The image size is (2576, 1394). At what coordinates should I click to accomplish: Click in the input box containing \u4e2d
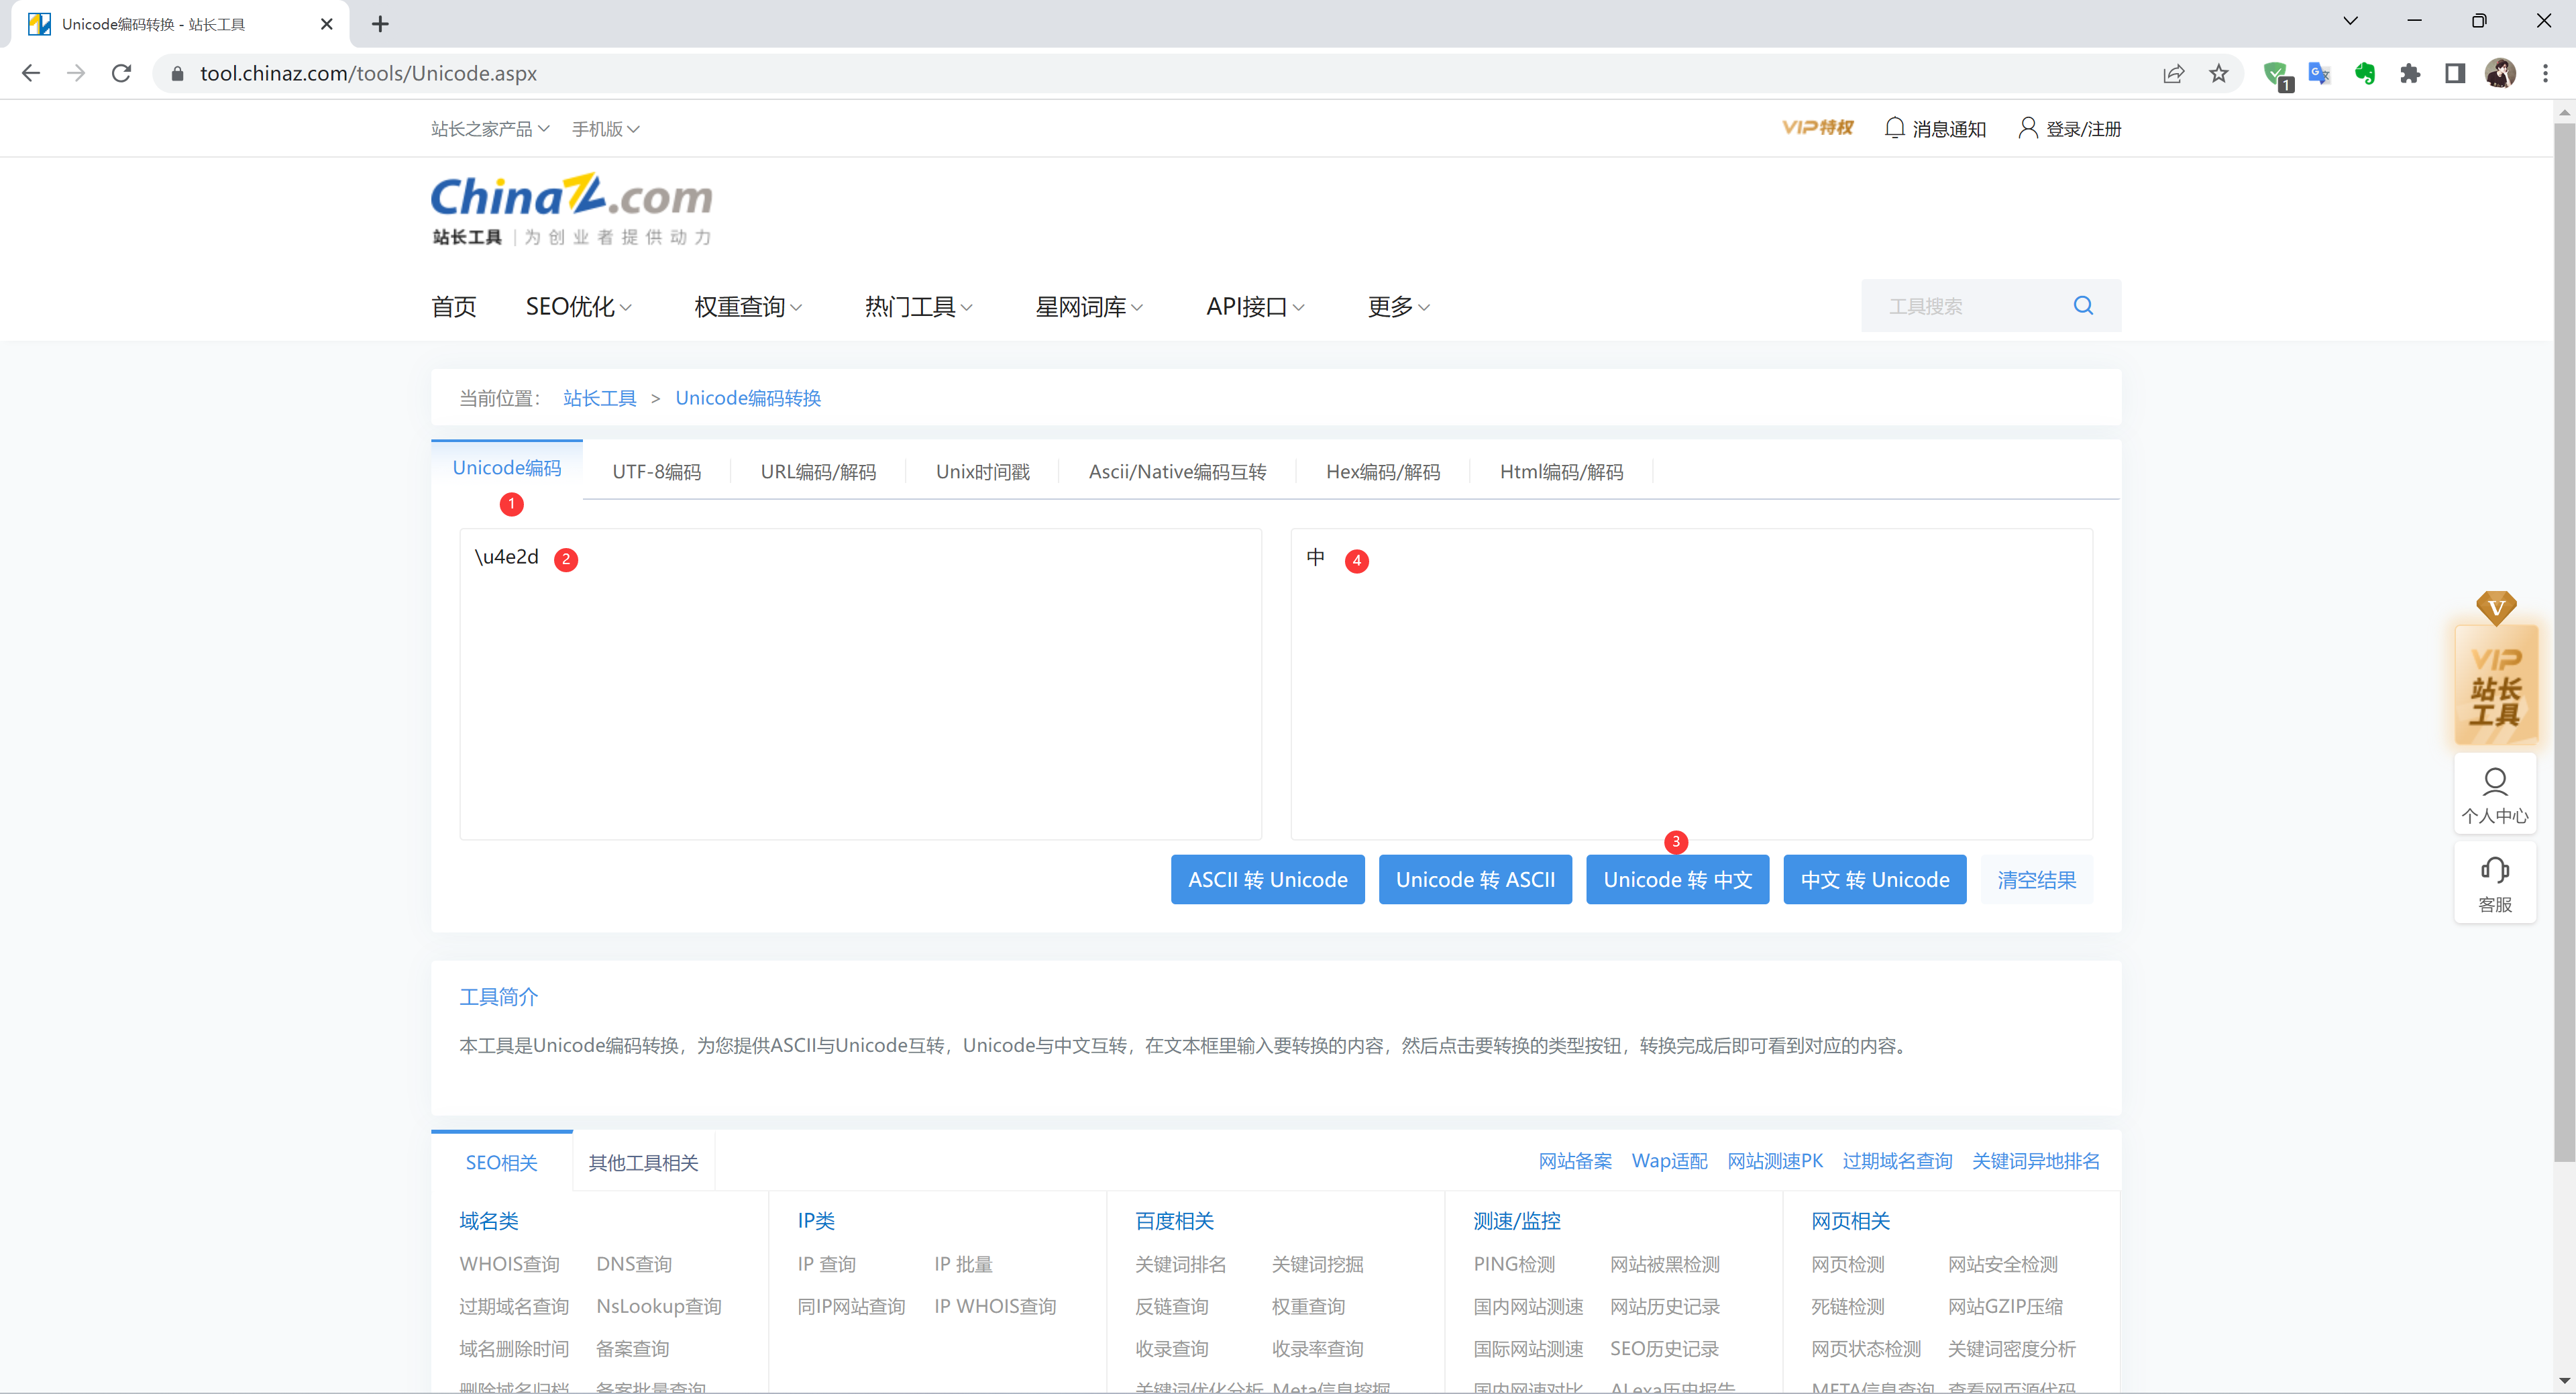click(860, 684)
